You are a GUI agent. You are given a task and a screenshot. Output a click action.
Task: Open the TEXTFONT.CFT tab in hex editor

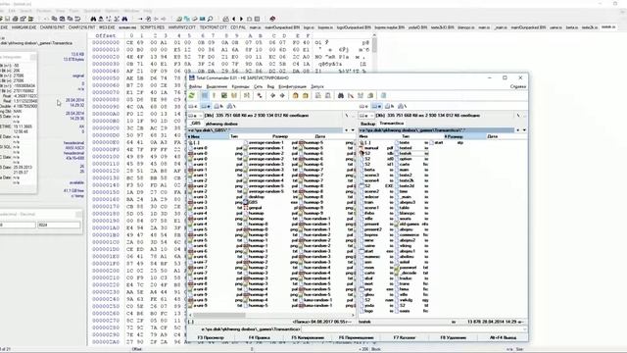pos(214,27)
